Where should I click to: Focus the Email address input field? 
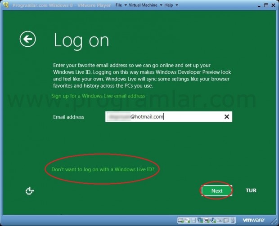pos(169,117)
